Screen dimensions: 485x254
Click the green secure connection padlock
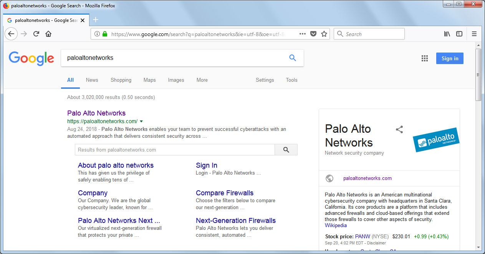pyautogui.click(x=104, y=34)
